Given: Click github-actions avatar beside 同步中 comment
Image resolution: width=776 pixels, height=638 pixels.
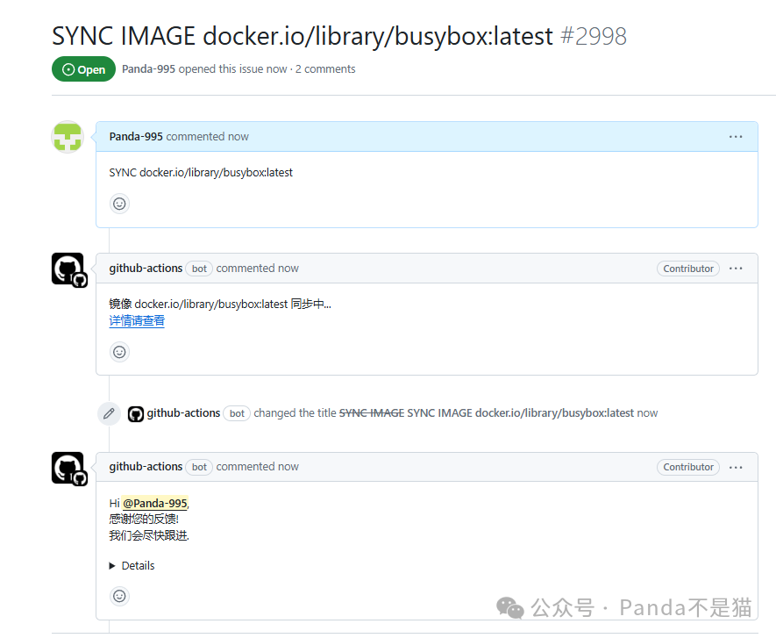Looking at the screenshot, I should [x=68, y=270].
